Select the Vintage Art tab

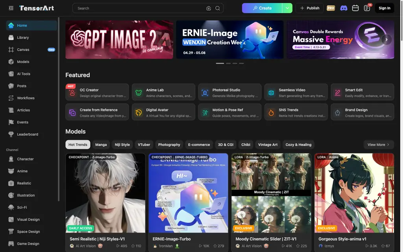click(268, 145)
